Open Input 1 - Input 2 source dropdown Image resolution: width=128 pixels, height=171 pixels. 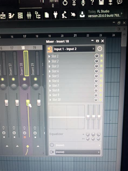point(74,49)
